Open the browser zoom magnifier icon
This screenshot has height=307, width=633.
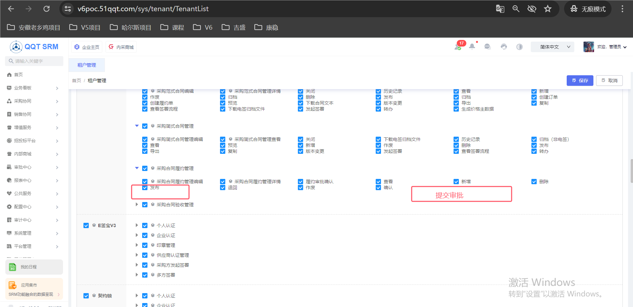pos(516,9)
